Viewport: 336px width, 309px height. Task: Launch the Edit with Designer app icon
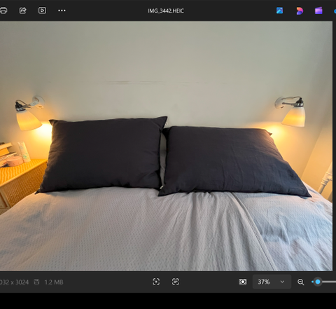coord(280,11)
